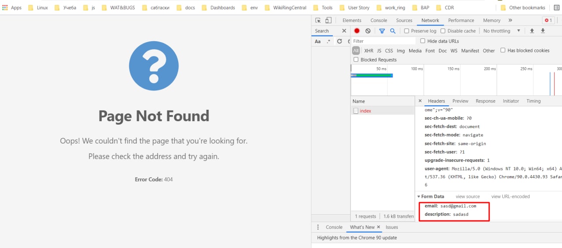This screenshot has width=562, height=248.
Task: Filter requests by Doc
Action: 443,50
